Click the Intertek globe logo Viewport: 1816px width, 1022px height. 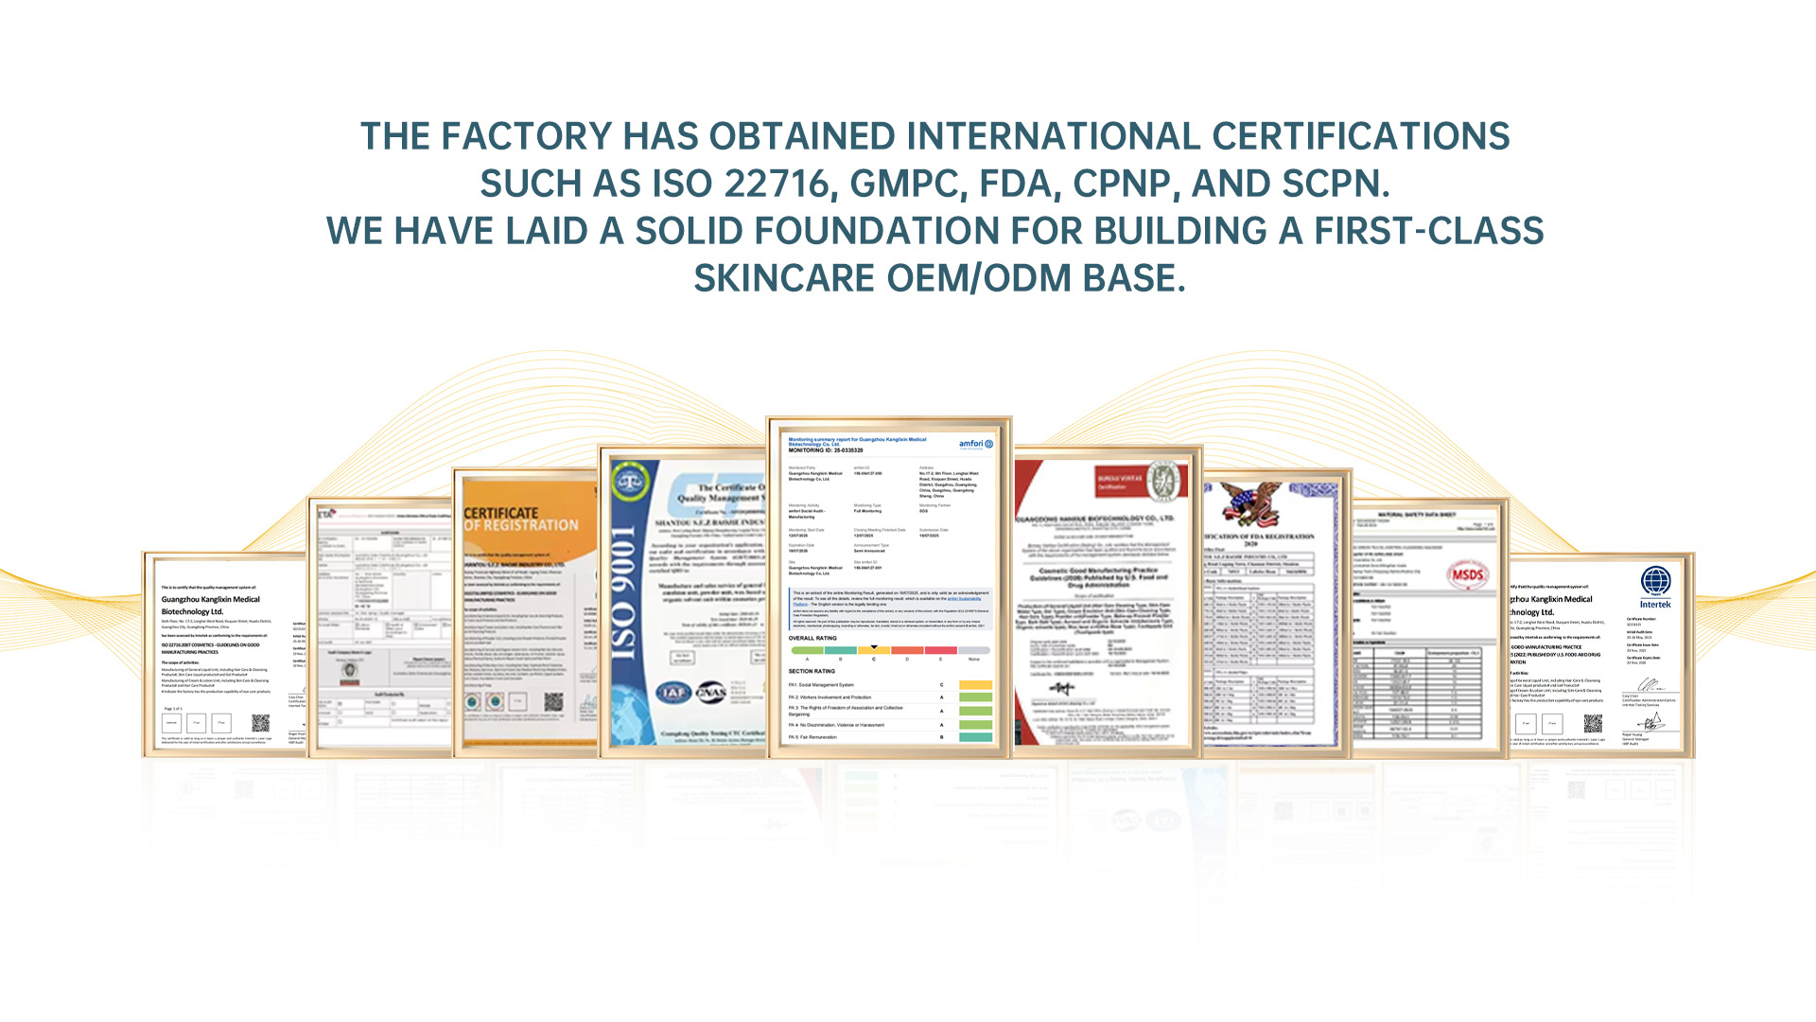click(x=1655, y=581)
